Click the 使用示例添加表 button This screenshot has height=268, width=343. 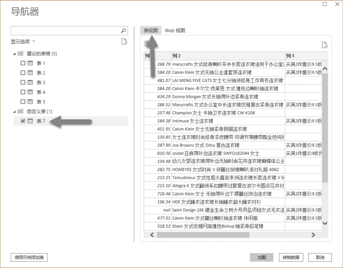pyautogui.click(x=29, y=257)
